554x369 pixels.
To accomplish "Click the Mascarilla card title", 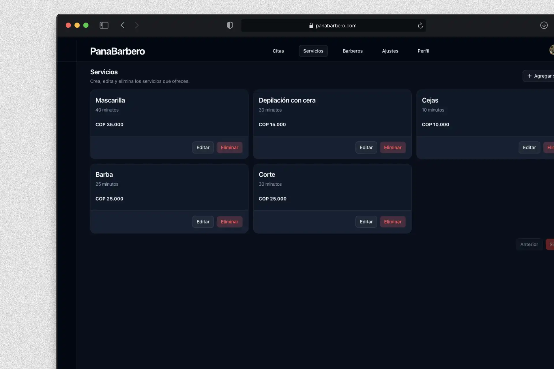I will 110,100.
